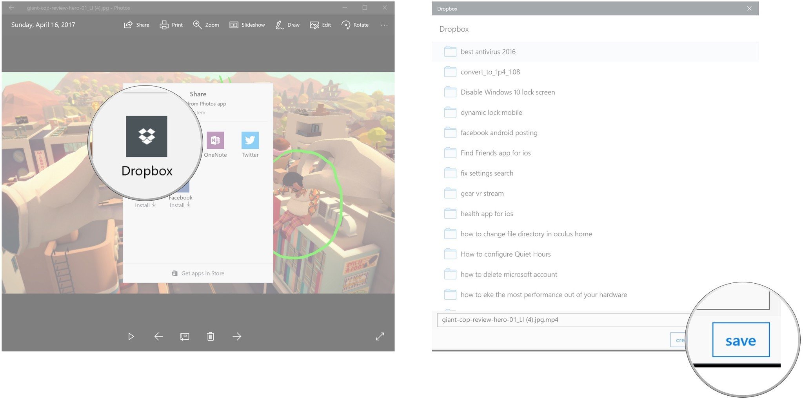803x400 pixels.
Task: Share the photo to OneNote
Action: point(215,145)
